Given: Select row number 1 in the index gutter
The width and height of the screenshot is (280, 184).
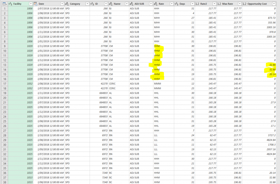Looking at the screenshot, I should click(x=5, y=9).
